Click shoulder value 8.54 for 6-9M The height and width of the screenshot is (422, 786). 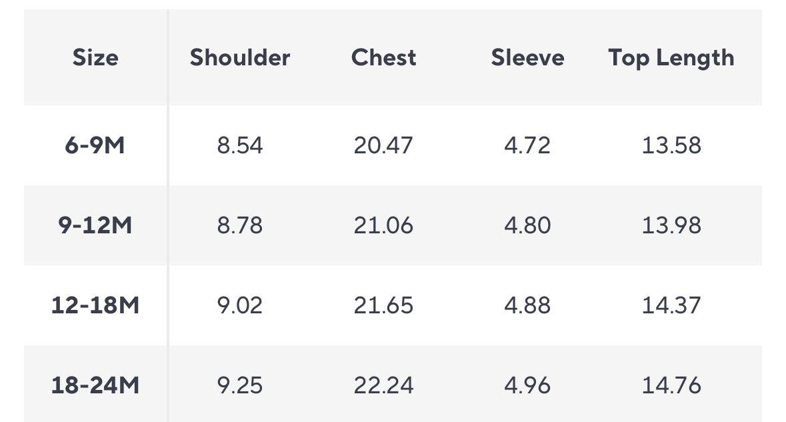point(240,145)
